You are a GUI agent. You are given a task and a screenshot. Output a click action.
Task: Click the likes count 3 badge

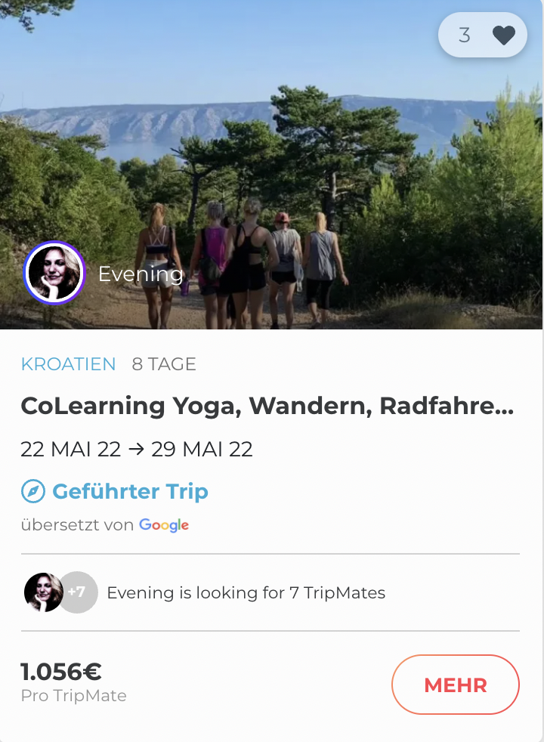click(483, 35)
